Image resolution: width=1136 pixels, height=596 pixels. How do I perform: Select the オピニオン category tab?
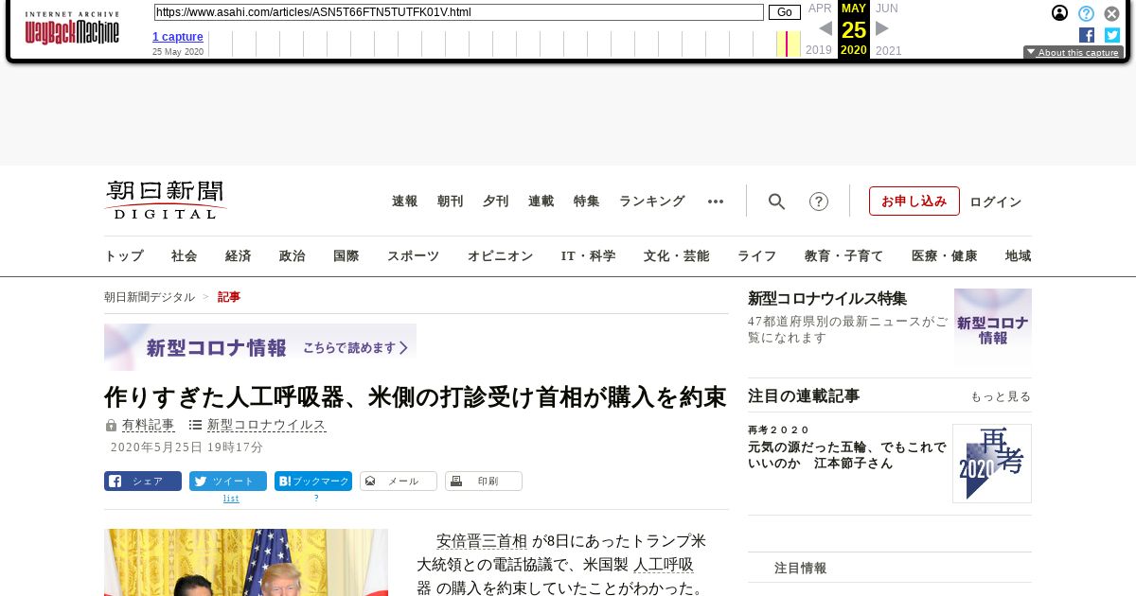(501, 256)
